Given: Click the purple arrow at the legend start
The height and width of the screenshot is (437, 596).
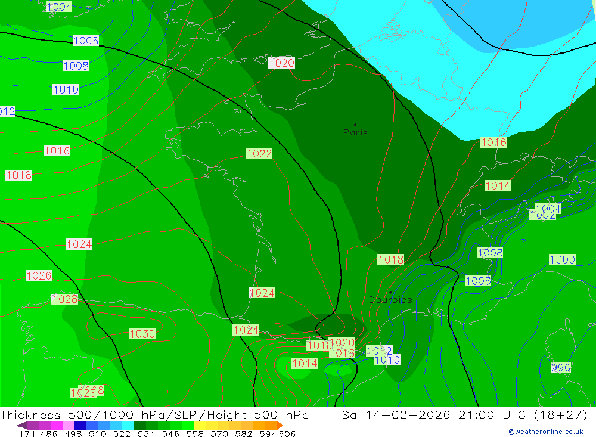Looking at the screenshot, I should (x=21, y=425).
